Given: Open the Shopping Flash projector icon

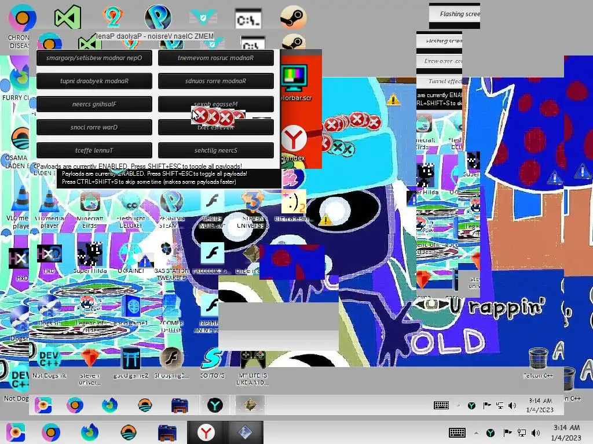Looking at the screenshot, I should [x=171, y=362].
